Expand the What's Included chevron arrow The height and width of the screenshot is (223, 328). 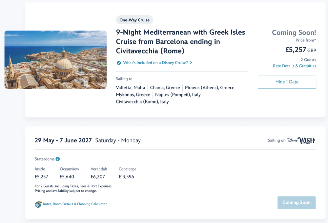click(191, 63)
